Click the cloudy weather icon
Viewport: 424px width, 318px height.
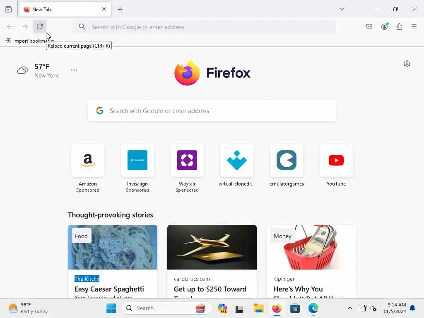coord(22,70)
